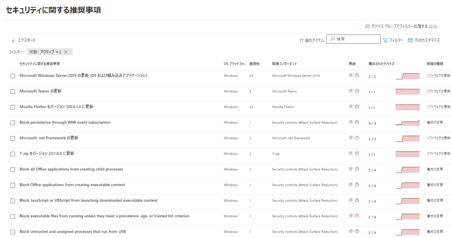Click the magnifier icon in the search box
This screenshot has width=452, height=238.
(x=332, y=39)
